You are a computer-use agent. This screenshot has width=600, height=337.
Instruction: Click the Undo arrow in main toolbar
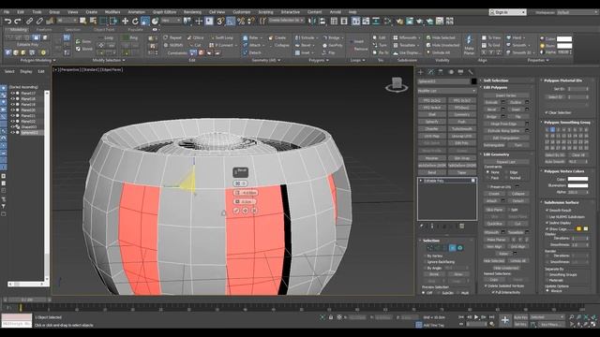(x=7, y=21)
